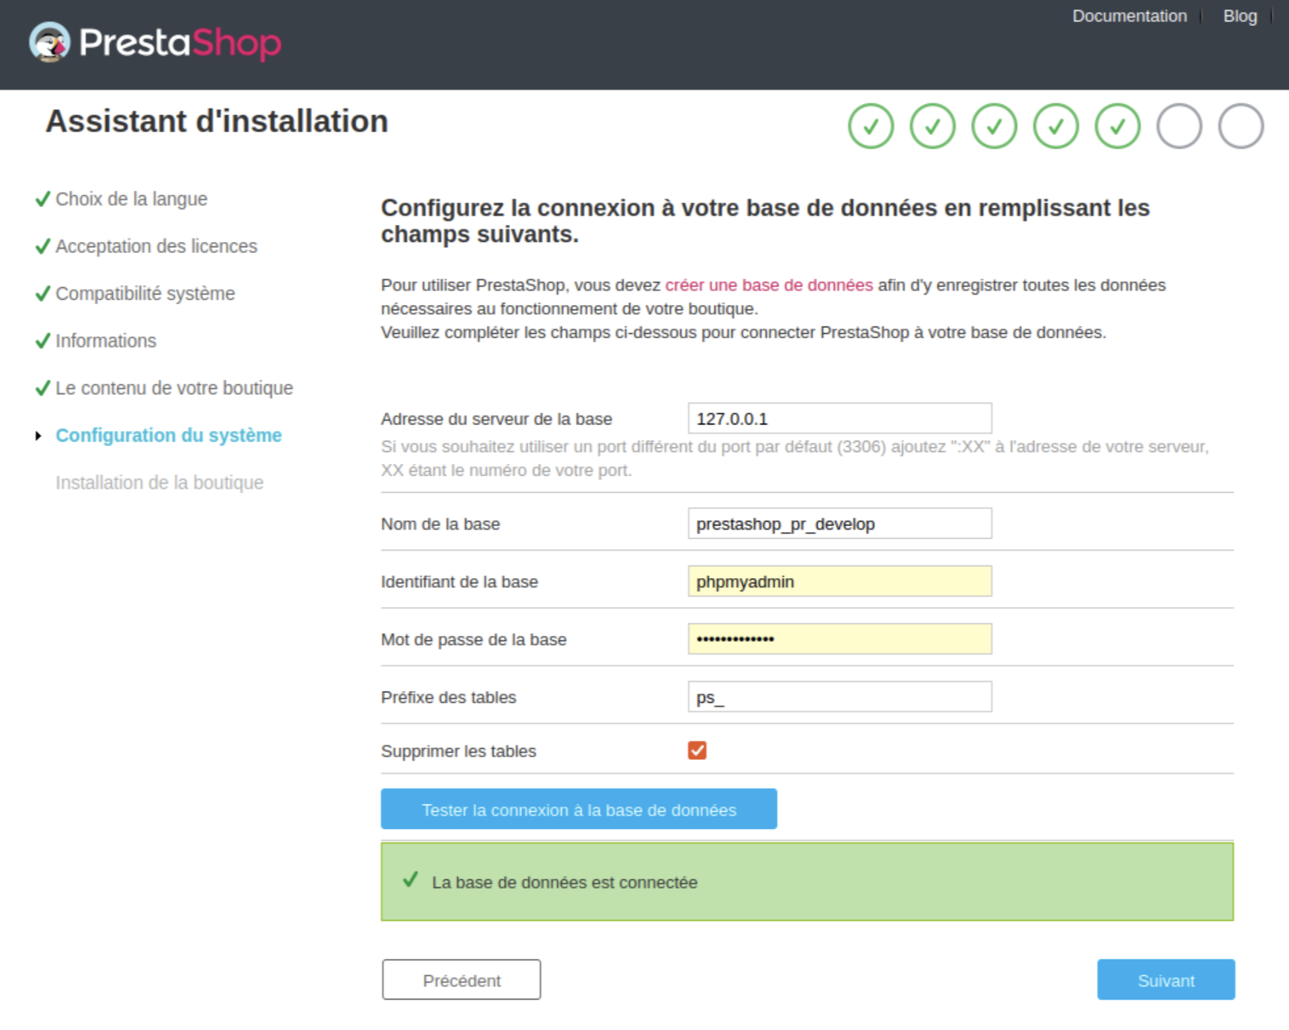Open the Choix de la langue step
Image resolution: width=1289 pixels, height=1030 pixels.
tap(131, 199)
